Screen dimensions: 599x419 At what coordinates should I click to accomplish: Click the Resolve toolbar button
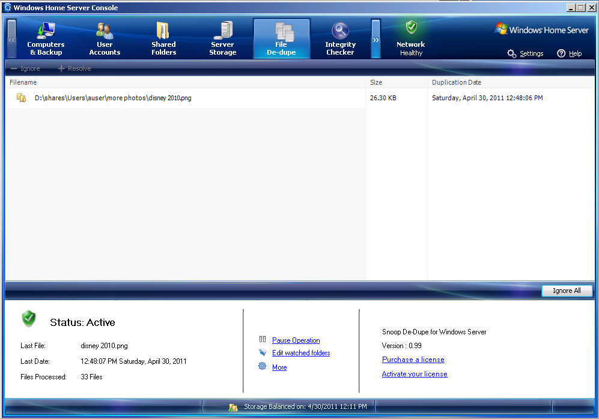[x=74, y=68]
